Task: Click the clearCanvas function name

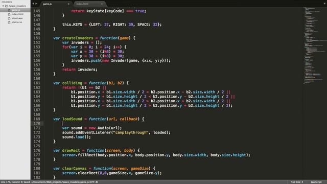Action: click(74, 168)
